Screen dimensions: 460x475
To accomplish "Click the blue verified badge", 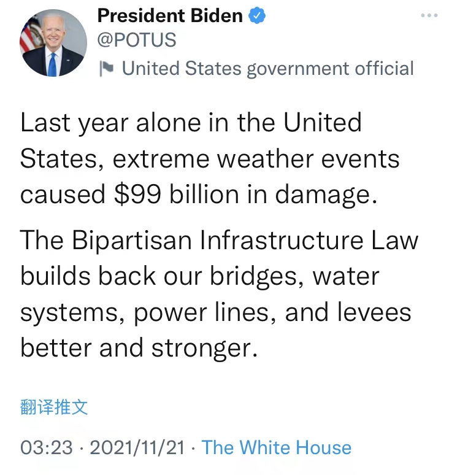I will click(x=256, y=16).
